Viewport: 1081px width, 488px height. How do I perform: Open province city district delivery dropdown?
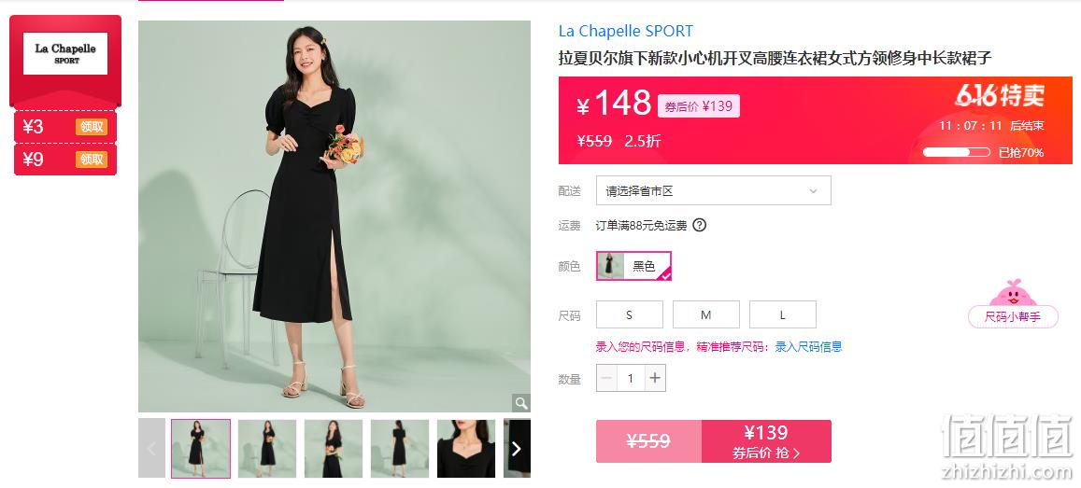(714, 190)
